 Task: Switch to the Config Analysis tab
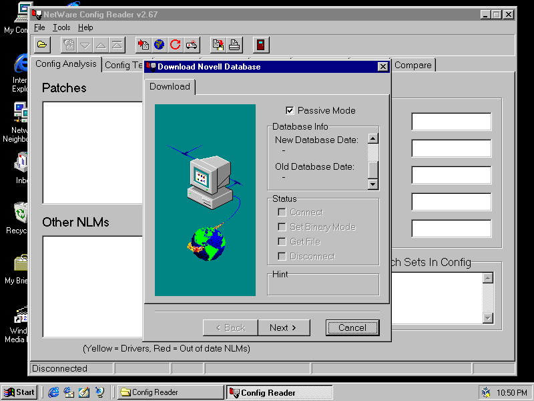coord(65,64)
